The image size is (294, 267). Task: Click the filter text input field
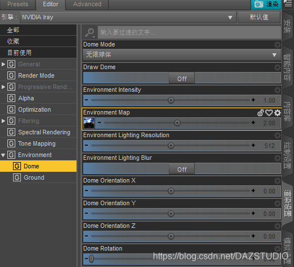pos(189,33)
